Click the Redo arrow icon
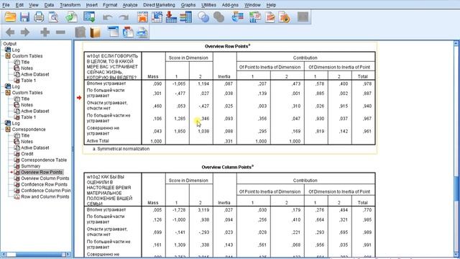The width and height of the screenshot is (460, 259). click(124, 17)
